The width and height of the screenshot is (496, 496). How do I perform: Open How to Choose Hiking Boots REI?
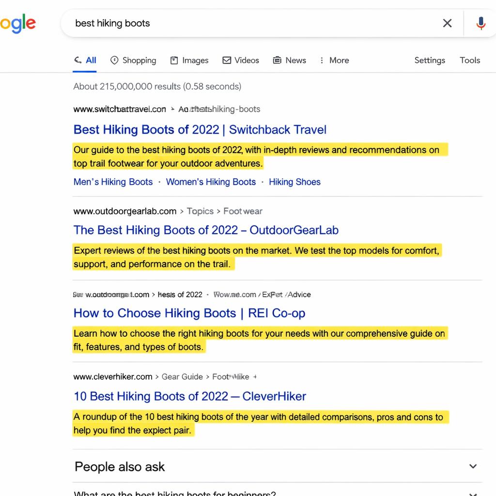pos(189,313)
